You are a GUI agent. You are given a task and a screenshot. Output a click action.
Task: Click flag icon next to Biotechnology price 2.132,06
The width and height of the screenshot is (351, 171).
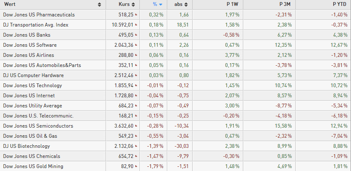[136, 146]
